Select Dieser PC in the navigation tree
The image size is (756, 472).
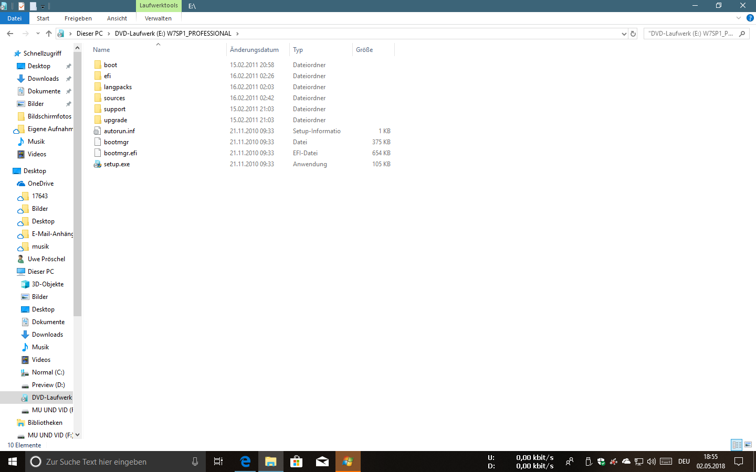tap(40, 272)
